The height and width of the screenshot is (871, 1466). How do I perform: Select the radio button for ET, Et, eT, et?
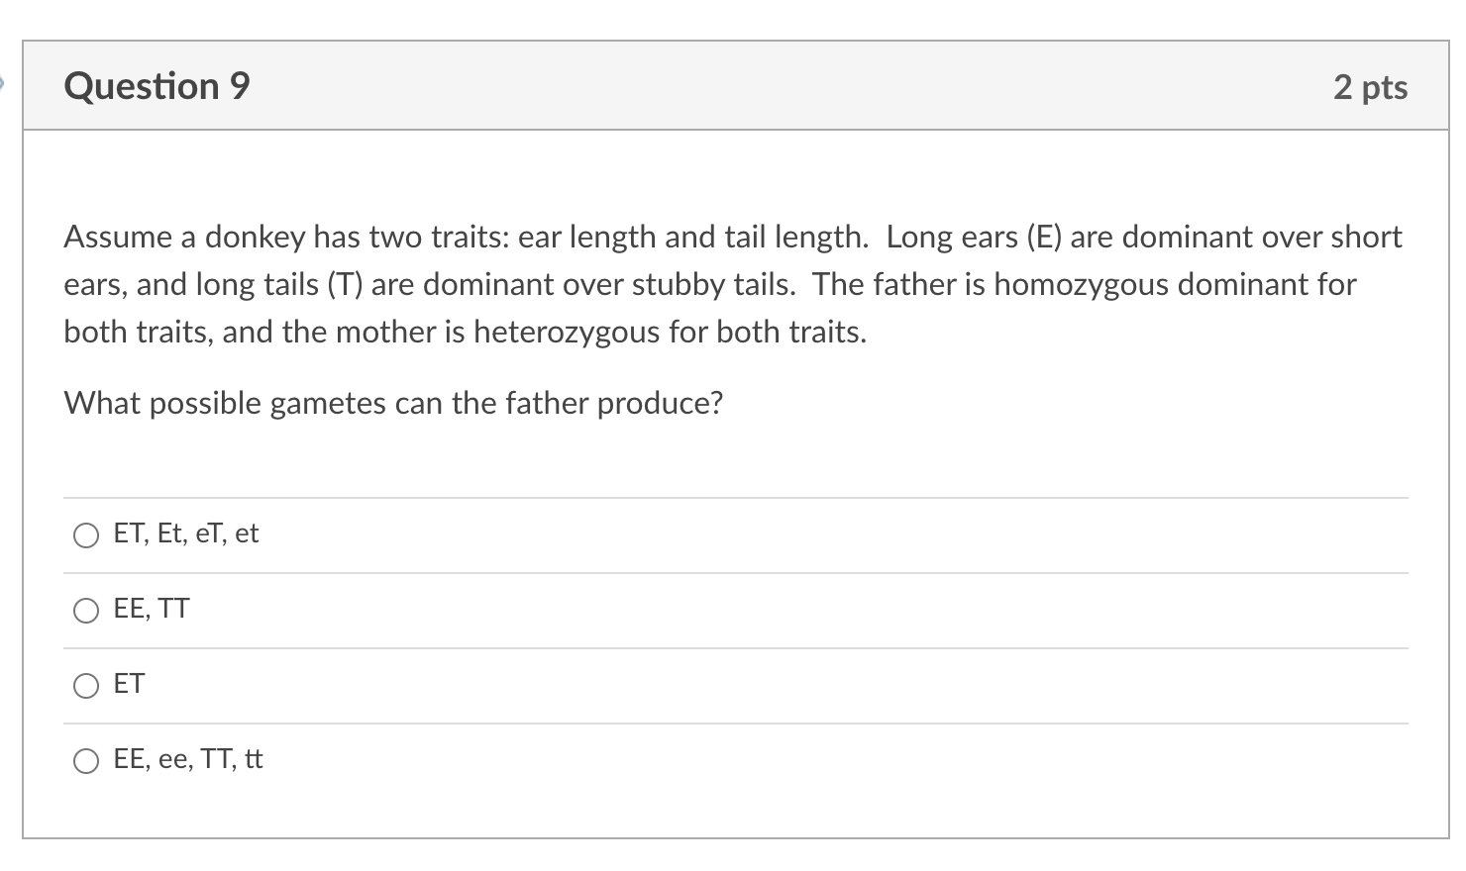[x=86, y=535]
